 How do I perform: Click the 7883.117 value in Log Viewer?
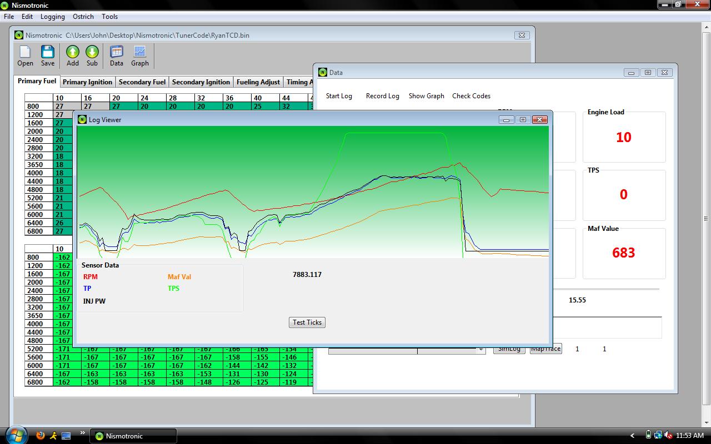pos(307,275)
